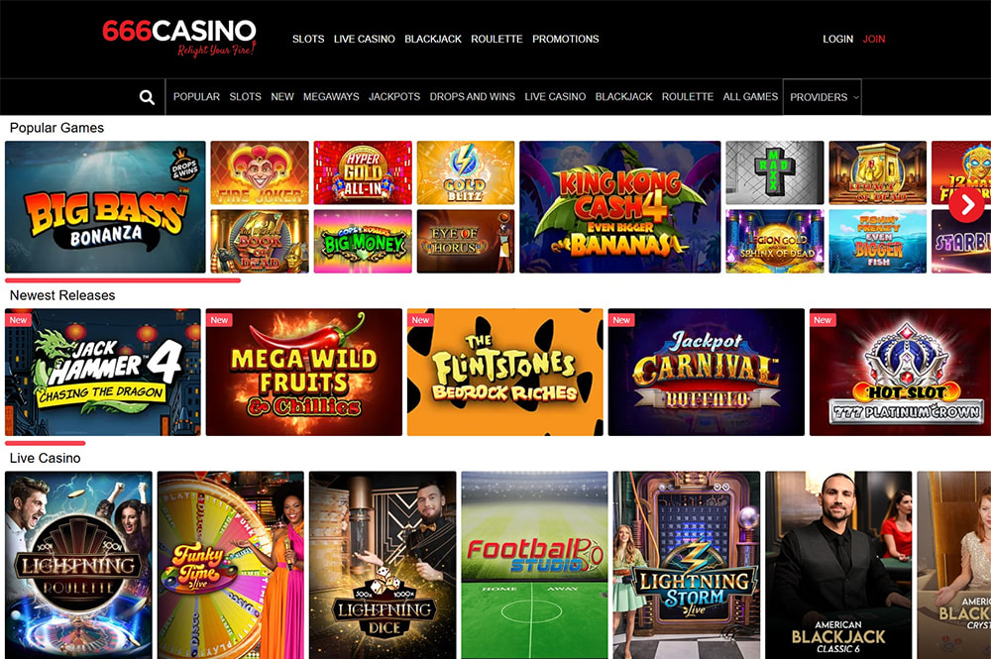991x659 pixels.
Task: Go to Live Casino in header menu
Action: [x=364, y=39]
